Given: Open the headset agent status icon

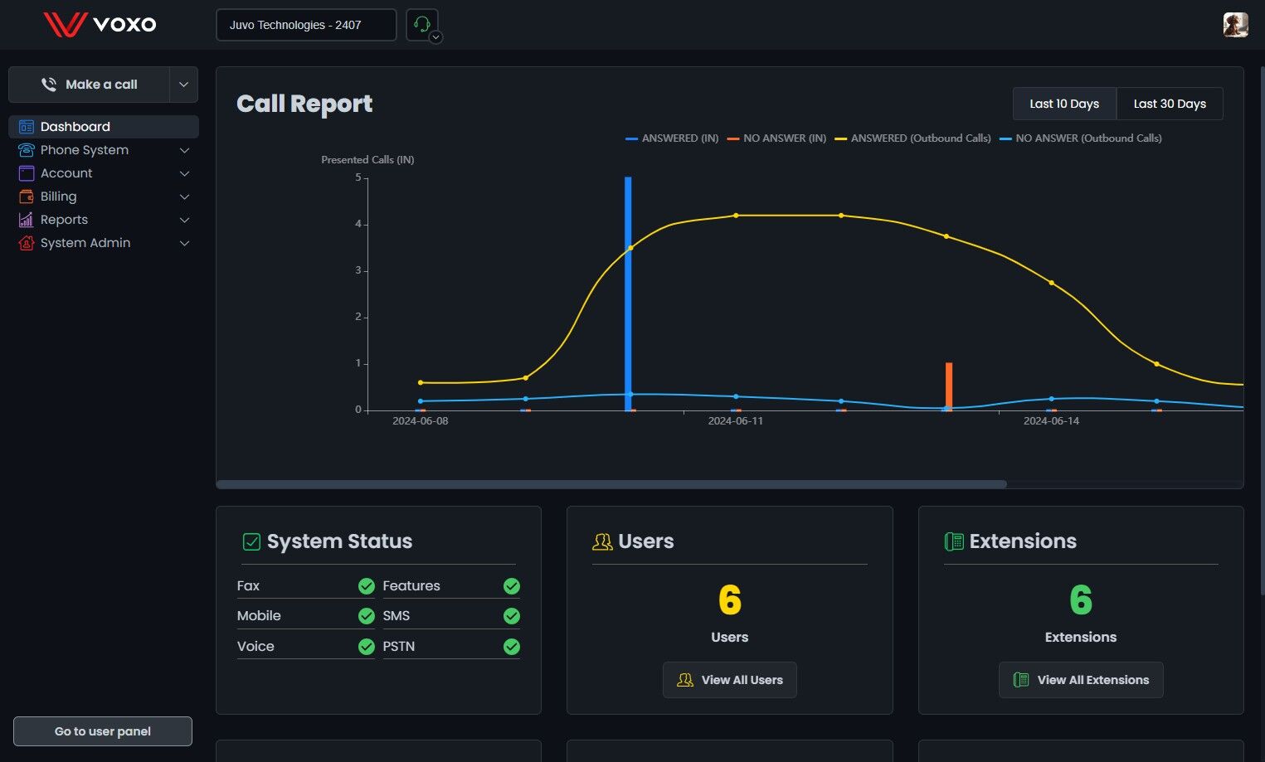Looking at the screenshot, I should (421, 24).
